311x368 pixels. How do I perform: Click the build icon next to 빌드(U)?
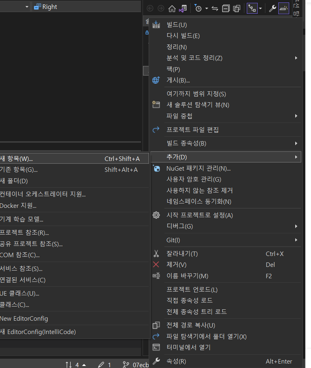click(x=156, y=25)
